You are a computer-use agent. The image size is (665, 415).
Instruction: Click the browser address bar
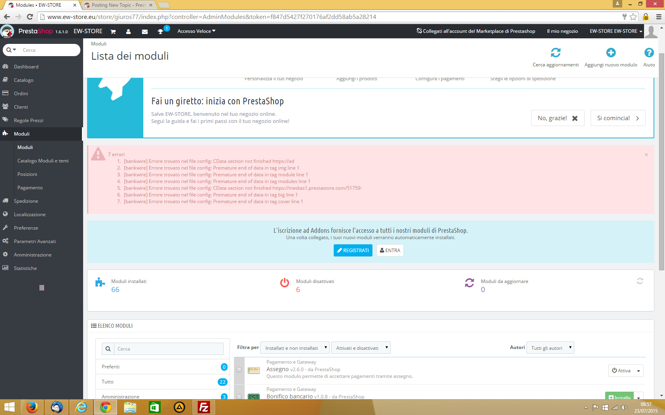click(x=332, y=17)
